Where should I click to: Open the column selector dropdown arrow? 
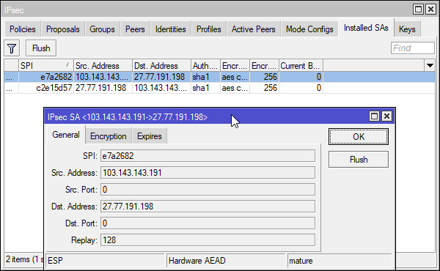(x=430, y=66)
